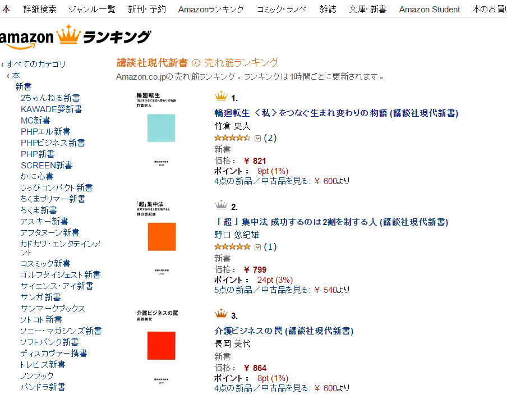Select ソトコト新書 category
The width and height of the screenshot is (507, 394).
(41, 319)
